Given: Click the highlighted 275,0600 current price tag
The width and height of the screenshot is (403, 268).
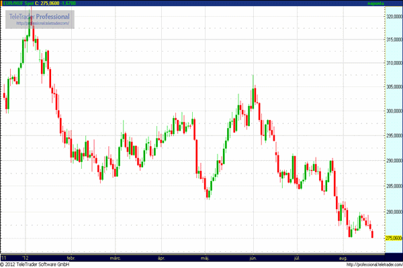Looking at the screenshot, I should tap(394, 238).
